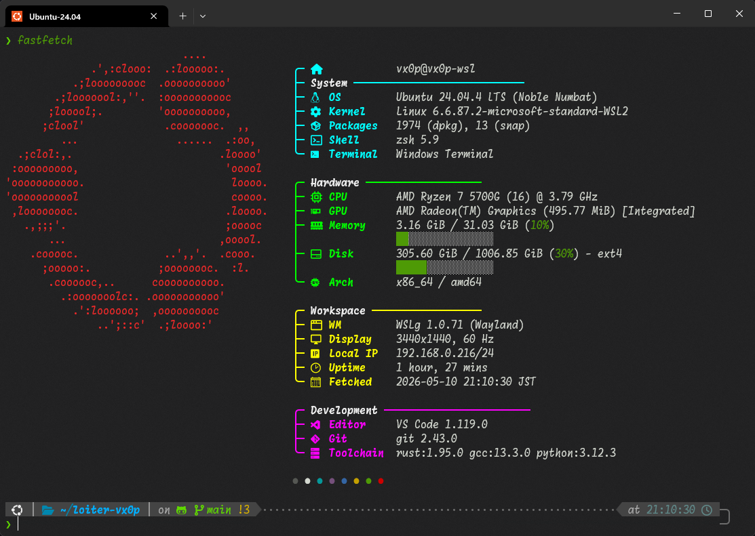
Task: Click vx0p@vx0p-wsl hostname text
Action: tap(435, 69)
